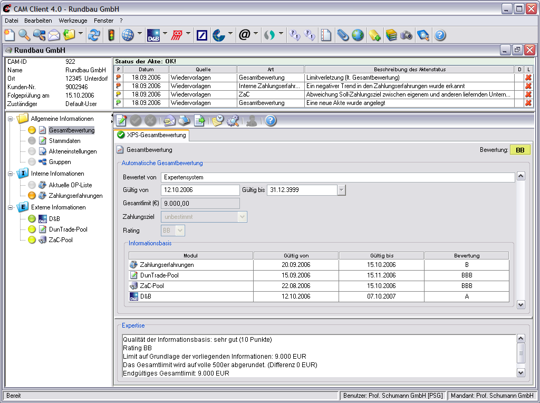Delete the Limitverletzung status row with red X
This screenshot has width=540, height=403.
coord(528,78)
